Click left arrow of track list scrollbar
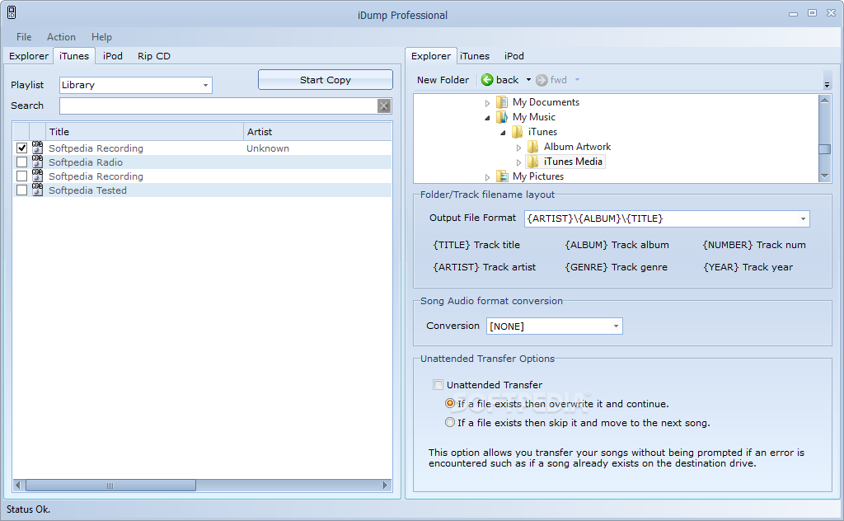The image size is (844, 521). [18, 486]
